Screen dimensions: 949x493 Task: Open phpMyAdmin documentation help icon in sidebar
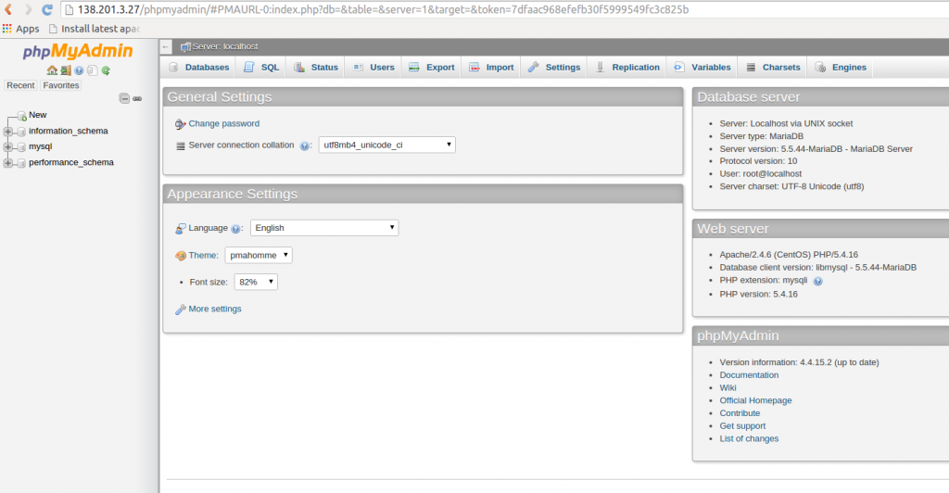click(79, 70)
